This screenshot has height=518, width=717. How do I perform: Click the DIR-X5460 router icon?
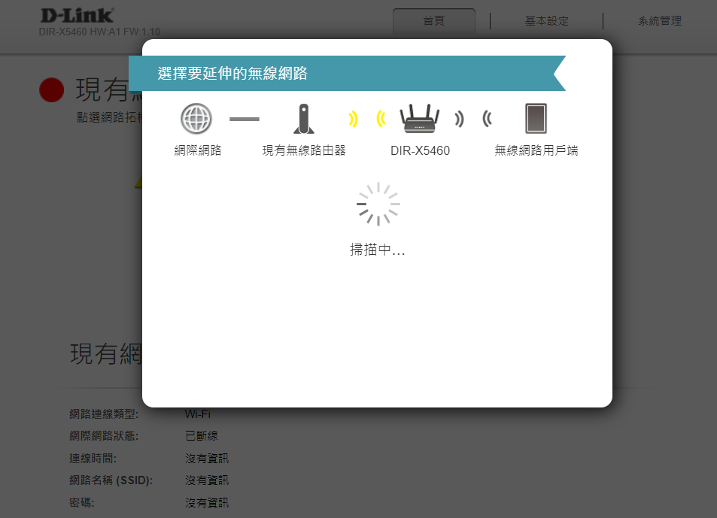419,119
